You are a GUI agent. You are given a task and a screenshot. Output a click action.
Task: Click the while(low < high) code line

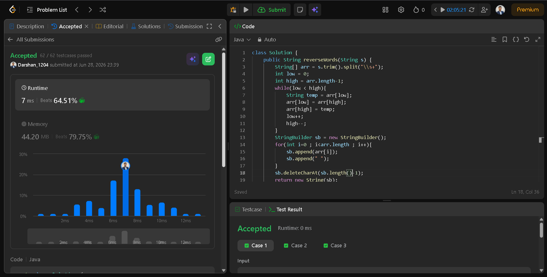coord(300,88)
